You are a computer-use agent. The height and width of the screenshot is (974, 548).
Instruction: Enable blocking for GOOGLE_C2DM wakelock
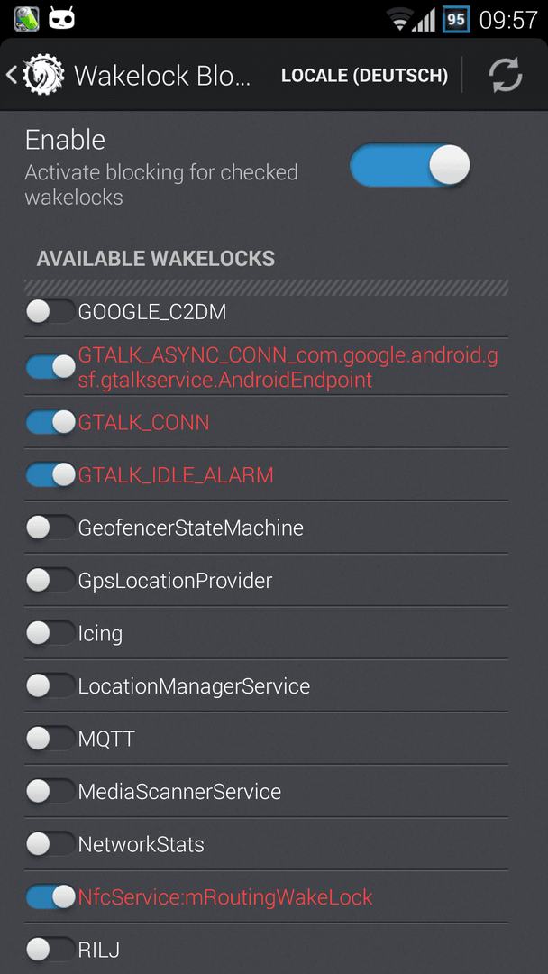click(x=50, y=311)
